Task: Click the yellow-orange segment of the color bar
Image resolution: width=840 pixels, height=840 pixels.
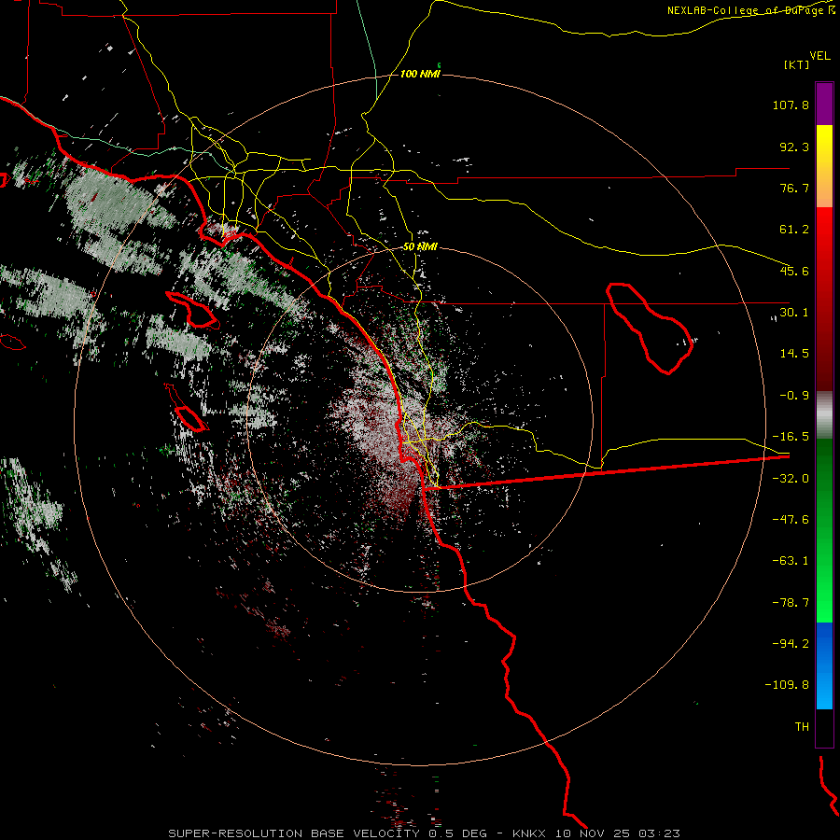Action: [824, 166]
